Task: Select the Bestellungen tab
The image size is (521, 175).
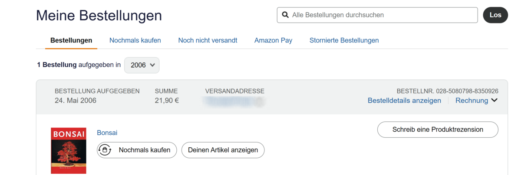Action: point(71,40)
